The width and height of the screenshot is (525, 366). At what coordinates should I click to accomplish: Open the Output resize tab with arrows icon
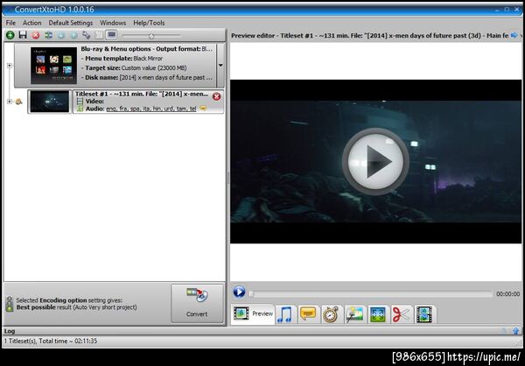(x=378, y=314)
